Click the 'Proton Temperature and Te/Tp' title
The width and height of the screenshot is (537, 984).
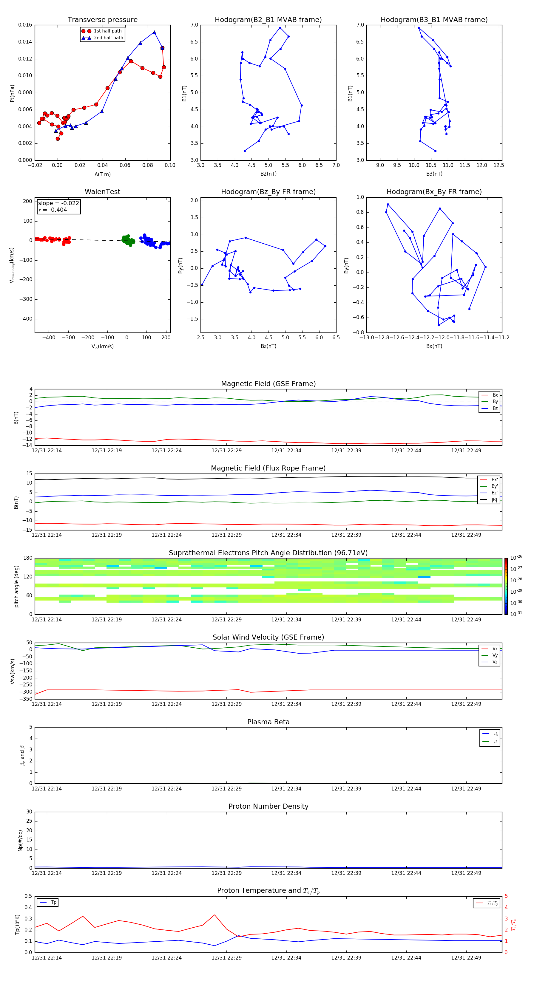[x=268, y=890]
